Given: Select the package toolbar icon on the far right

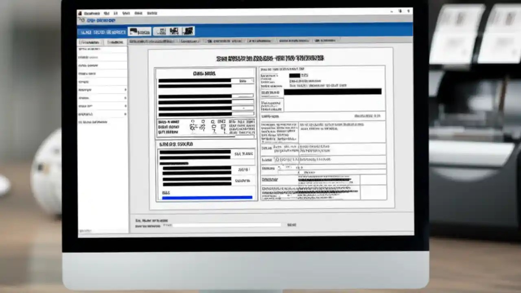Looking at the screenshot, I should pyautogui.click(x=188, y=31).
